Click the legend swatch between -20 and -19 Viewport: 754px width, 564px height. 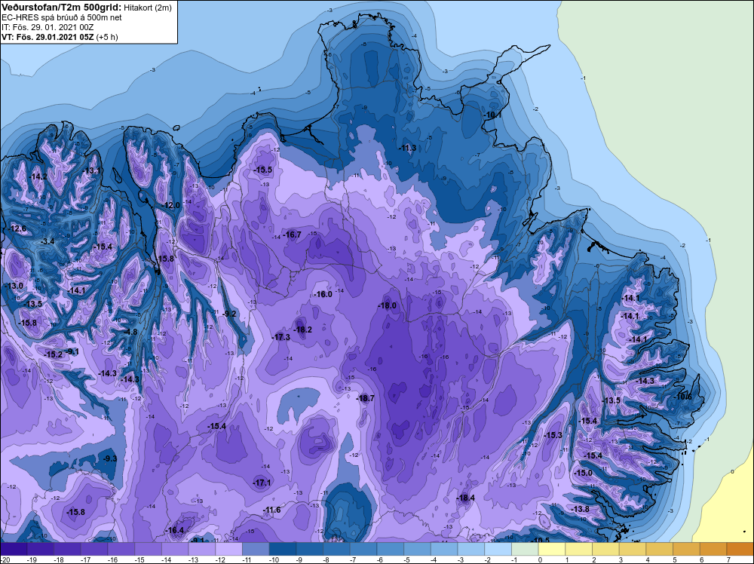click(14, 549)
